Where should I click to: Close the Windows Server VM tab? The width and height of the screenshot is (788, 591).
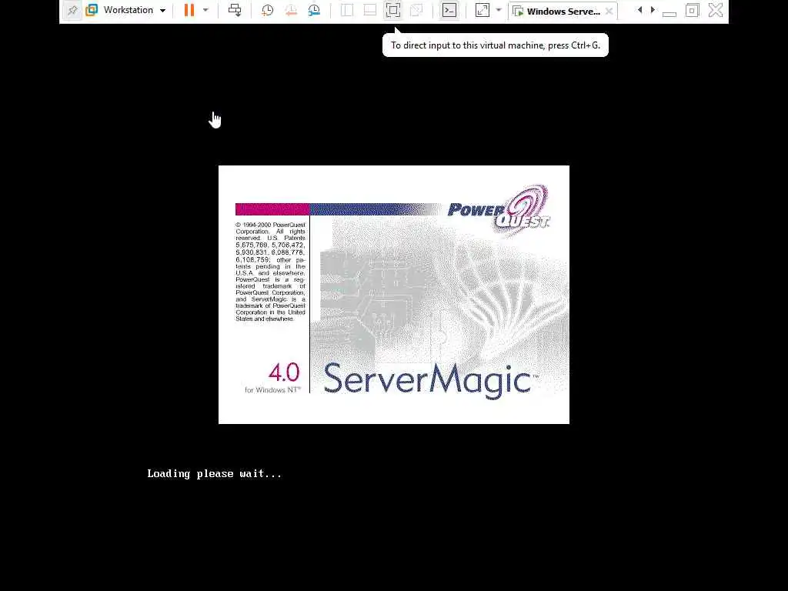pyautogui.click(x=609, y=11)
